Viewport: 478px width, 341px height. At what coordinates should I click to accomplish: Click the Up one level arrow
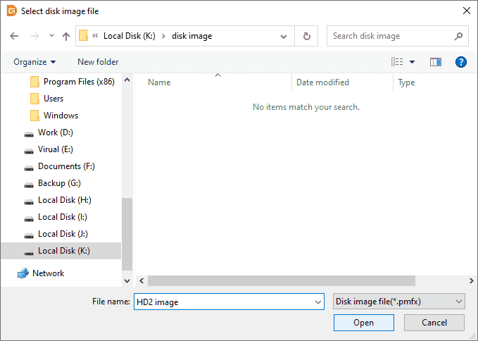tap(66, 36)
